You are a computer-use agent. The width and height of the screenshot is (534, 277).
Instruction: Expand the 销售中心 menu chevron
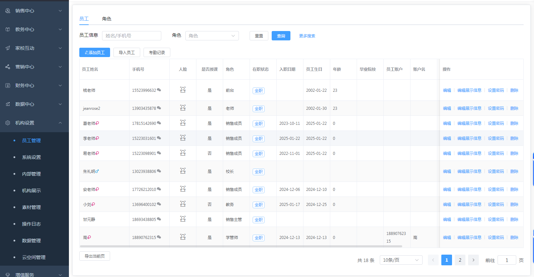60,11
